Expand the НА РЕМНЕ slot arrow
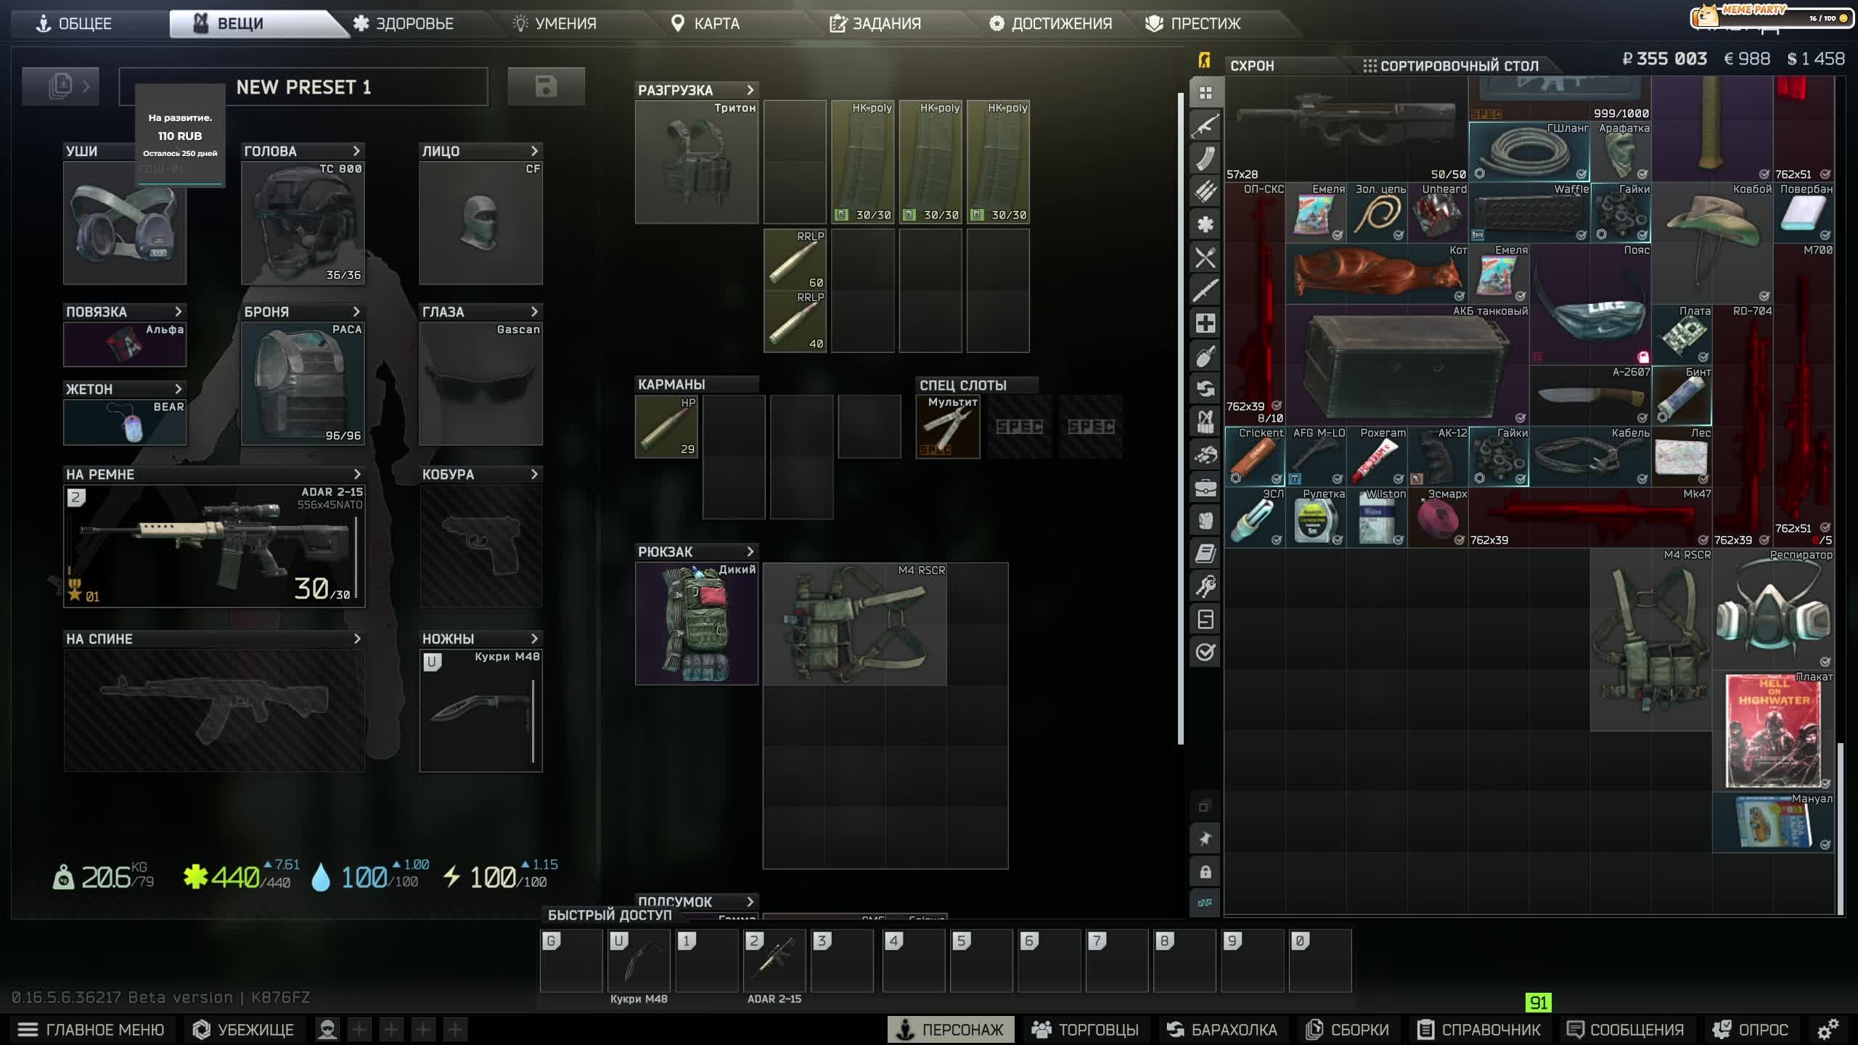Image resolution: width=1858 pixels, height=1045 pixels. [x=357, y=474]
